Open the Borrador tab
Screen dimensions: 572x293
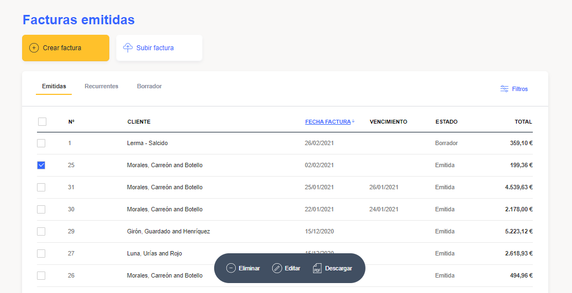pos(149,86)
